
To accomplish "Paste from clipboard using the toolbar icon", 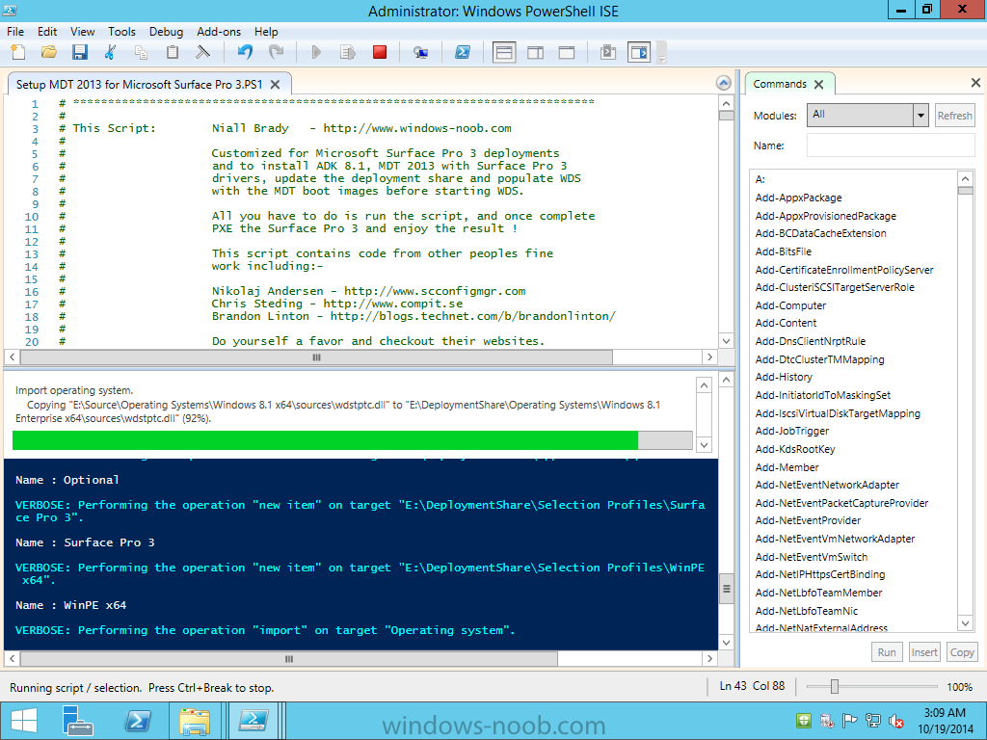I will (173, 52).
